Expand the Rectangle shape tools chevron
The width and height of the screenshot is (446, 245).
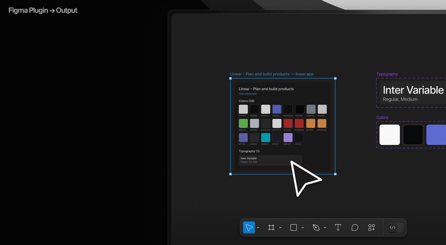(302, 228)
